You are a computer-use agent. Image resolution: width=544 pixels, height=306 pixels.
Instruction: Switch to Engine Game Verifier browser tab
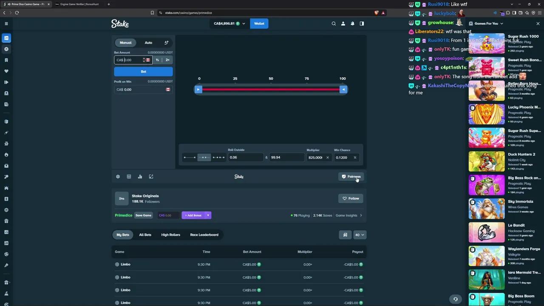(x=79, y=4)
